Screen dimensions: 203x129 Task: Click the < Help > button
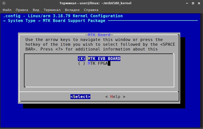115,96
